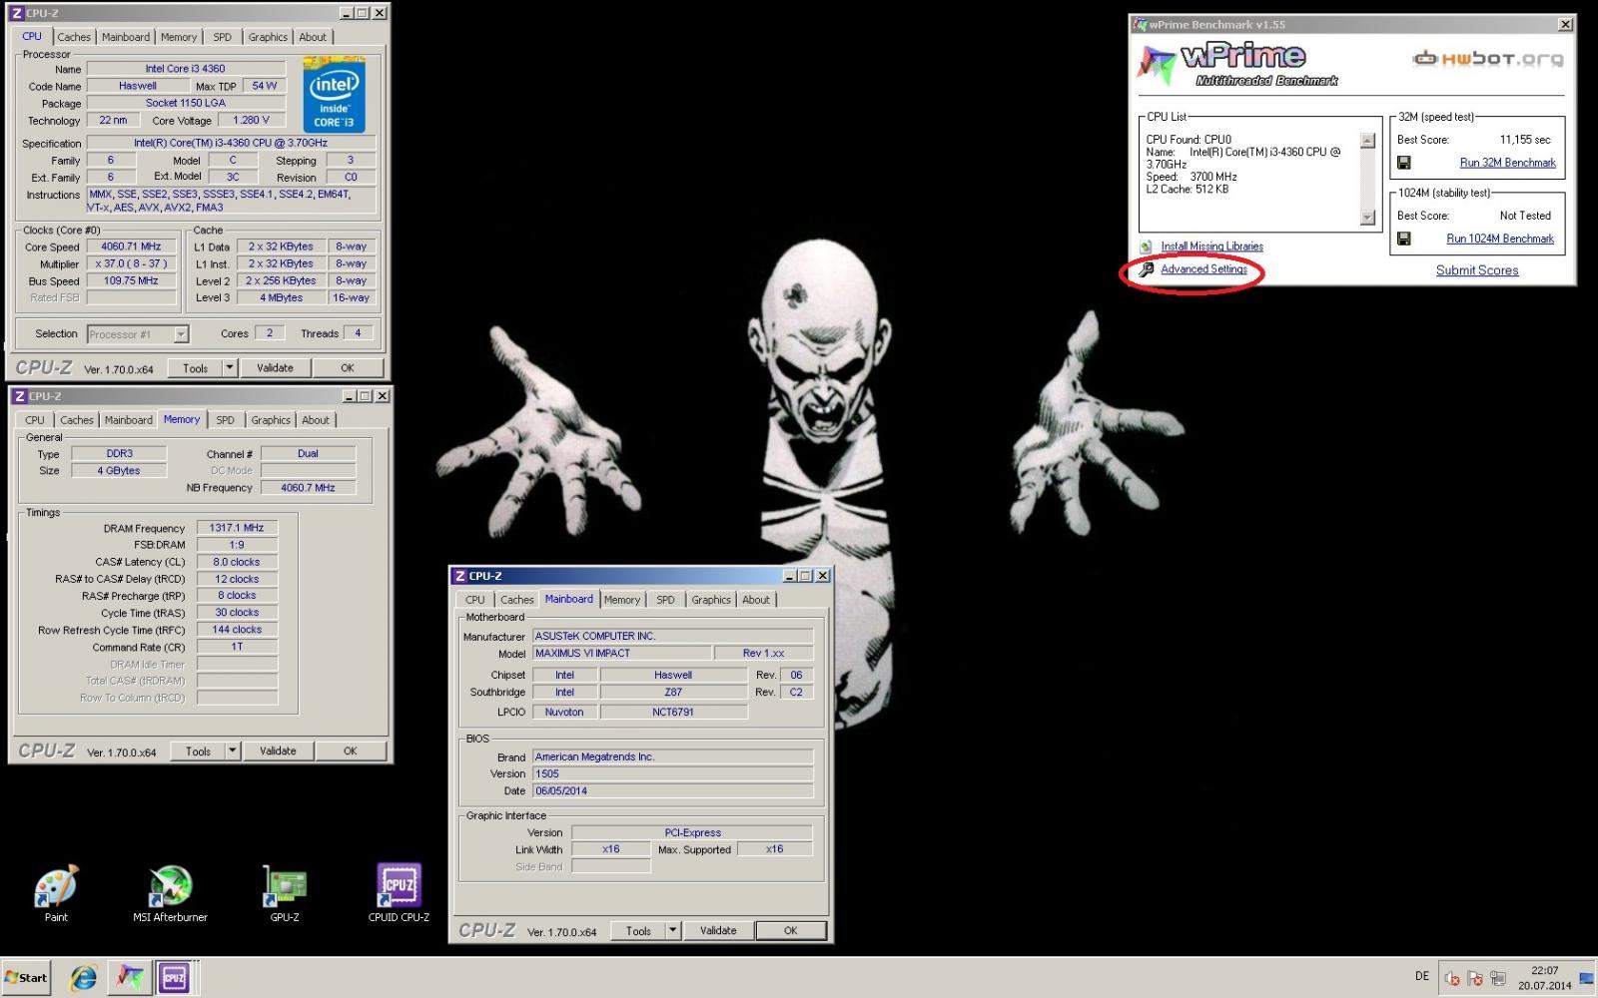Switch to Caches tab in top CPU-Z window

[74, 37]
